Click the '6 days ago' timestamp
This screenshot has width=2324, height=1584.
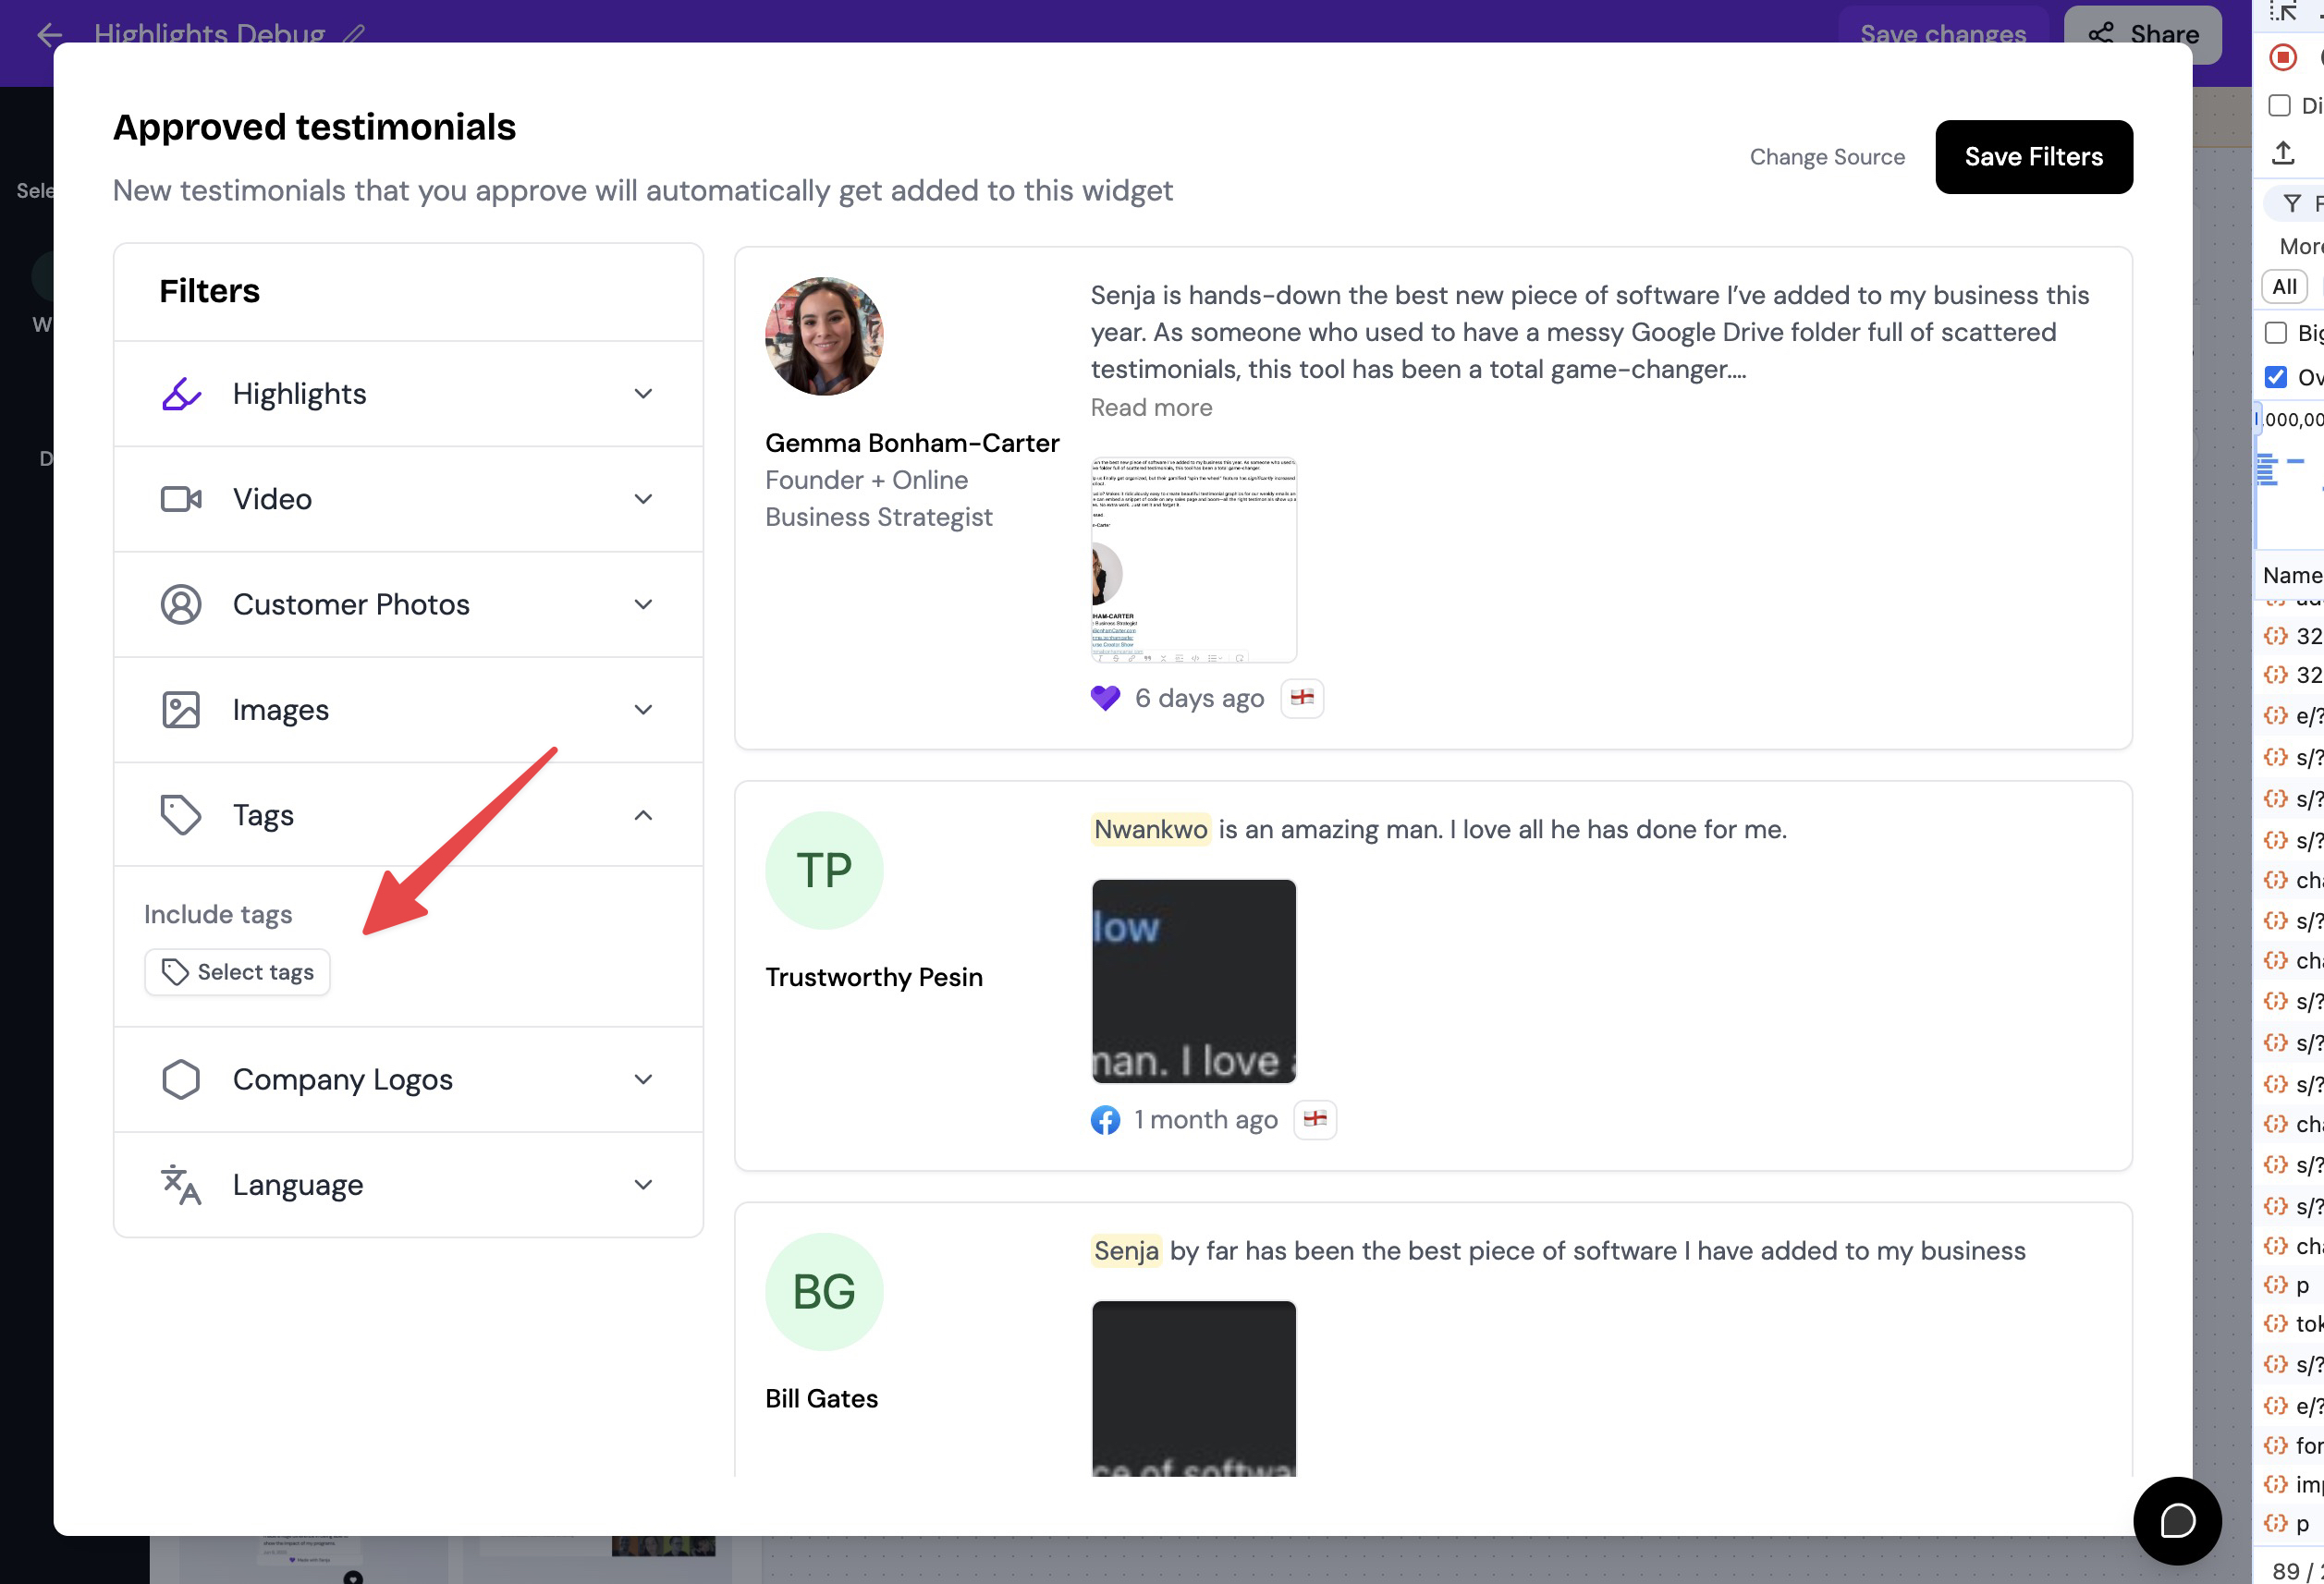[1199, 698]
